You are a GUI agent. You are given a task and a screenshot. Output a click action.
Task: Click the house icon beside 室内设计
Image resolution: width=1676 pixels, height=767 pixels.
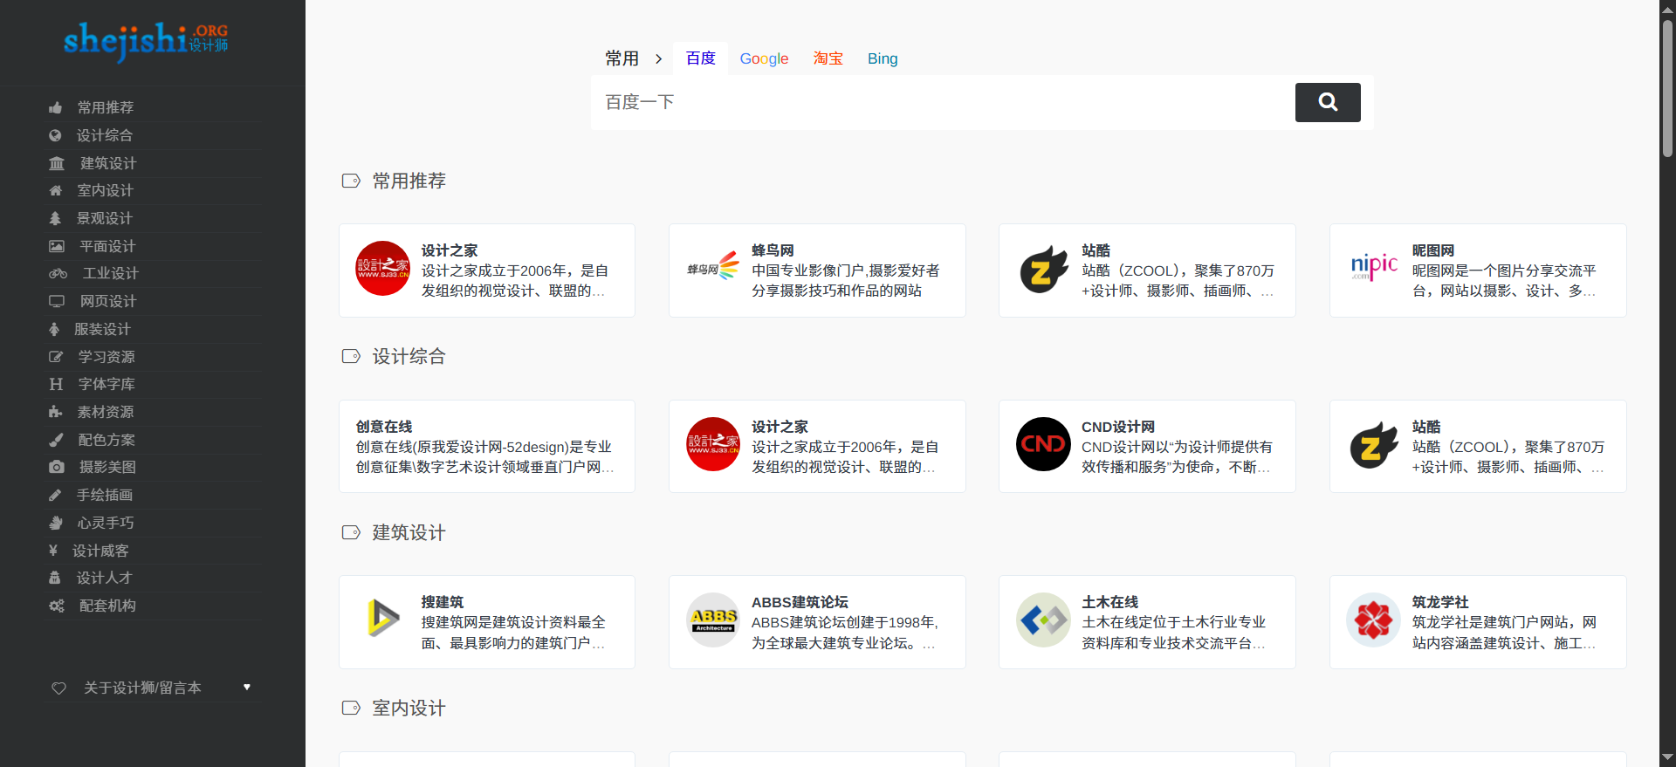point(56,190)
